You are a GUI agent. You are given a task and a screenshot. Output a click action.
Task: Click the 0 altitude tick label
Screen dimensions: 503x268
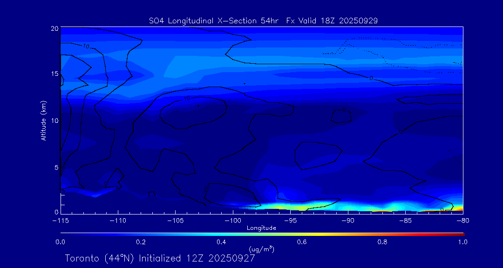click(x=57, y=212)
